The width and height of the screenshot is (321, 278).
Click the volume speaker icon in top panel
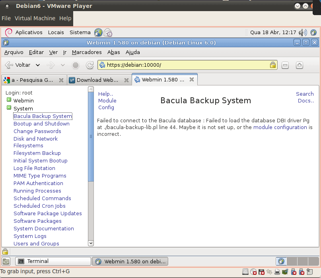tap(303, 33)
